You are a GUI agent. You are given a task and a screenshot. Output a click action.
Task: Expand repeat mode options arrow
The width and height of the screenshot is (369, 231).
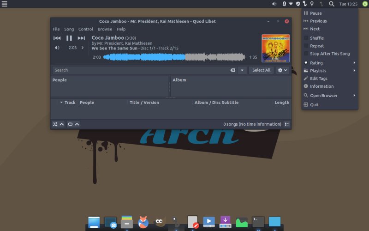(x=77, y=124)
